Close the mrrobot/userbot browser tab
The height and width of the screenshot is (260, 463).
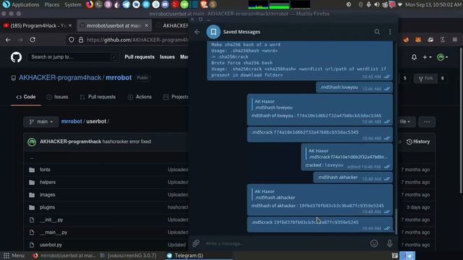(146, 26)
